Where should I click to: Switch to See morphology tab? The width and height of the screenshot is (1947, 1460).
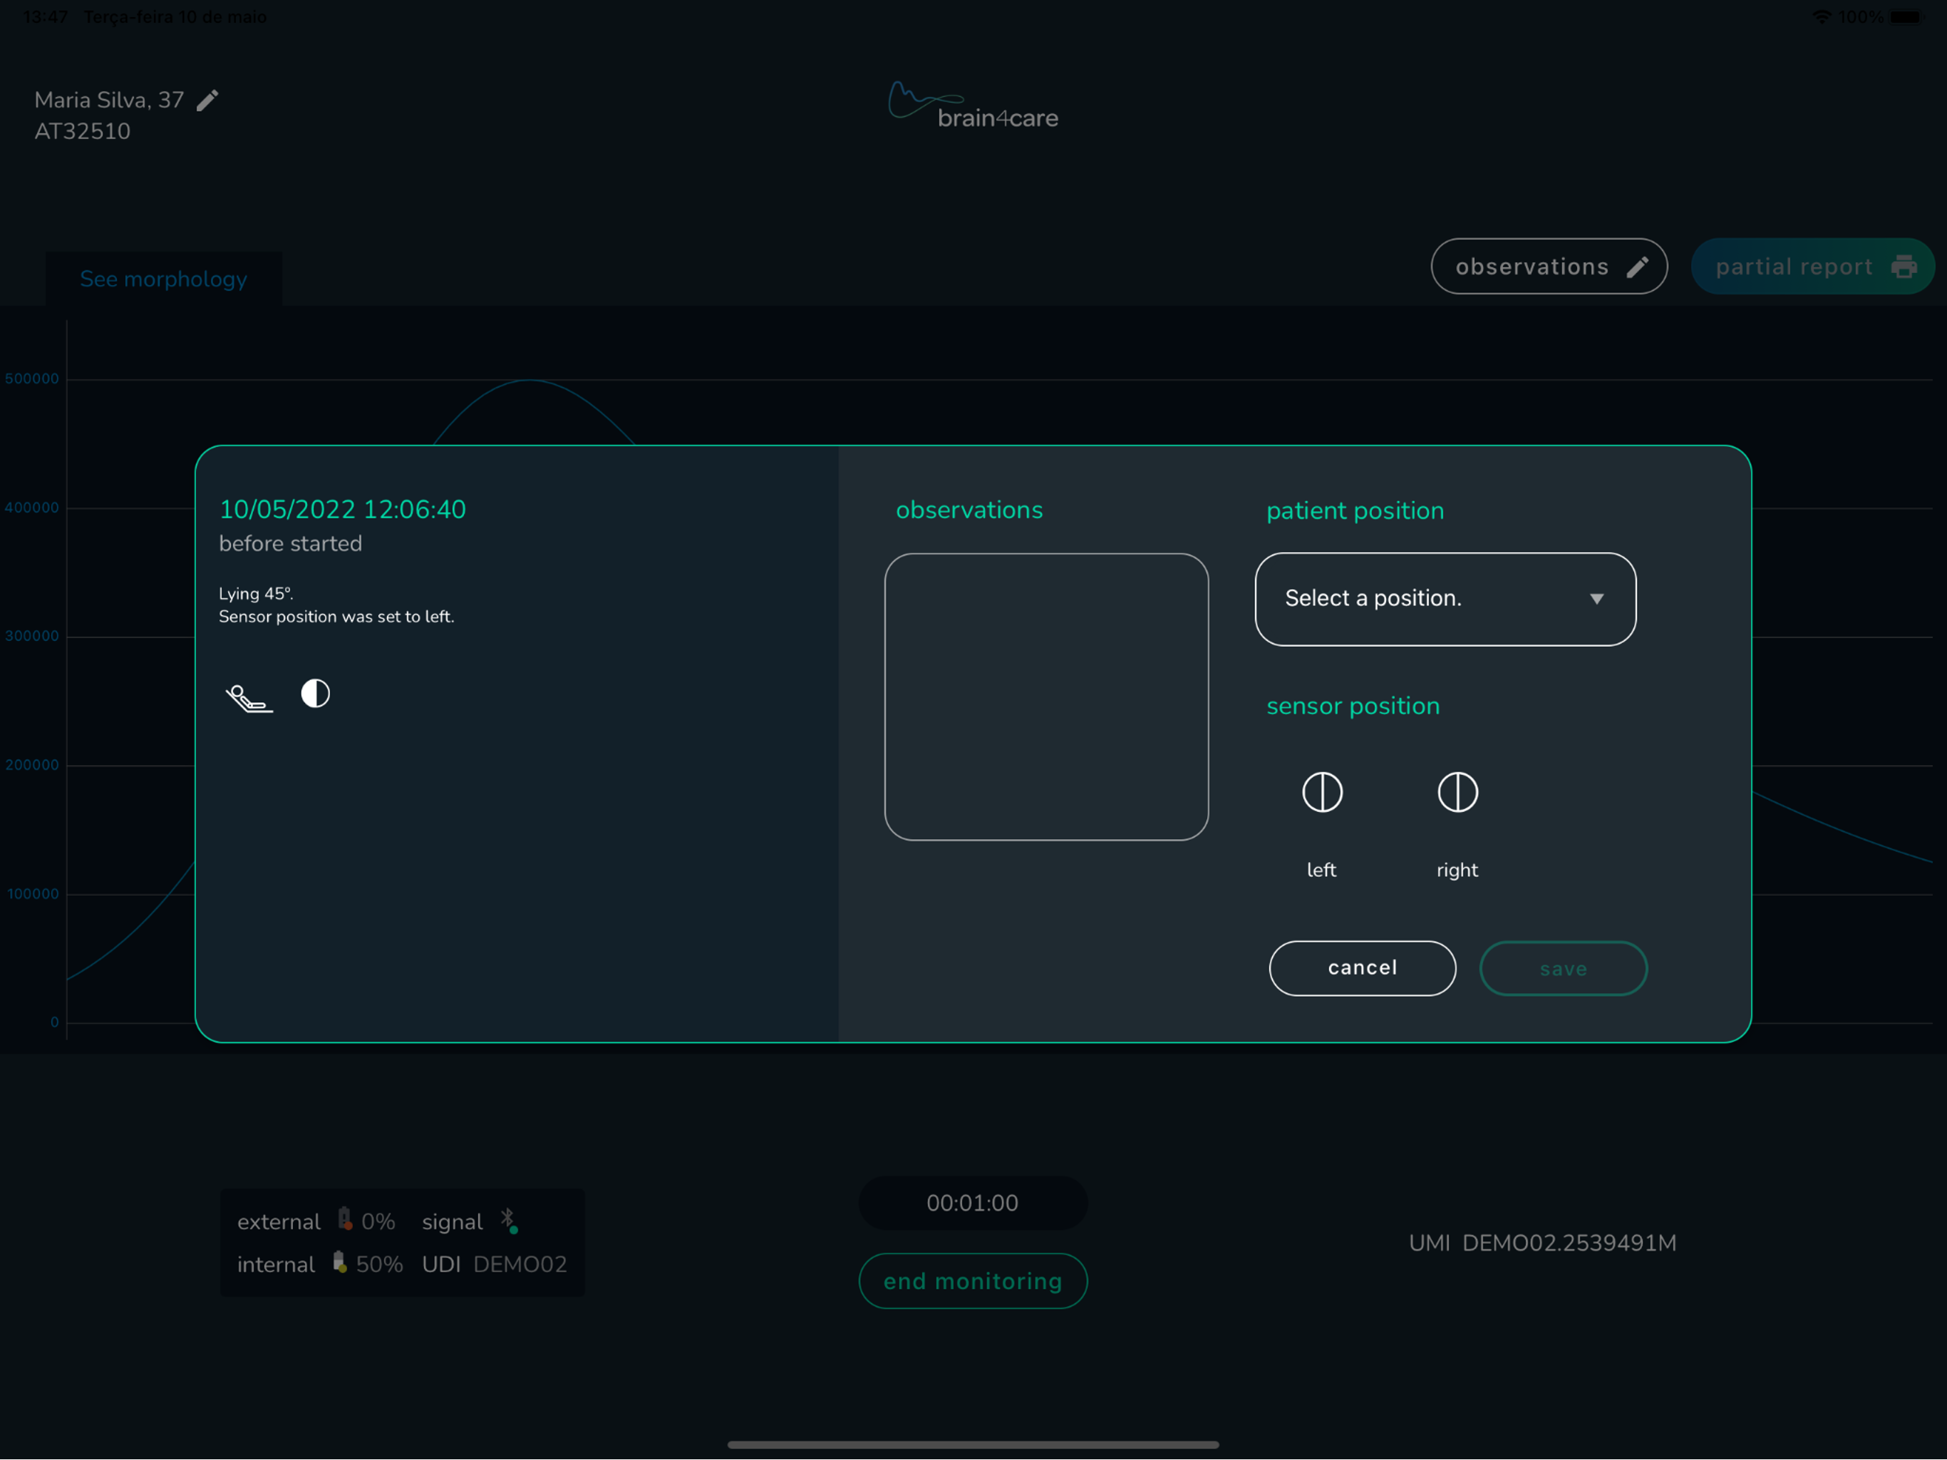(x=164, y=279)
